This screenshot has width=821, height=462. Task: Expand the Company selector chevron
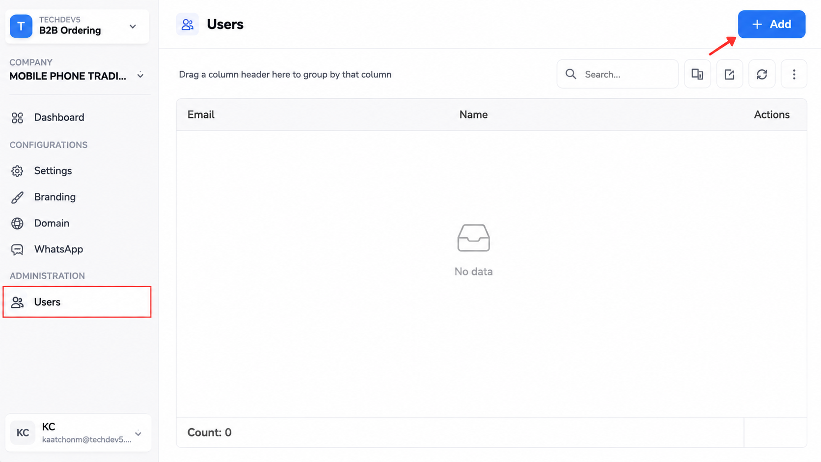[x=140, y=76]
